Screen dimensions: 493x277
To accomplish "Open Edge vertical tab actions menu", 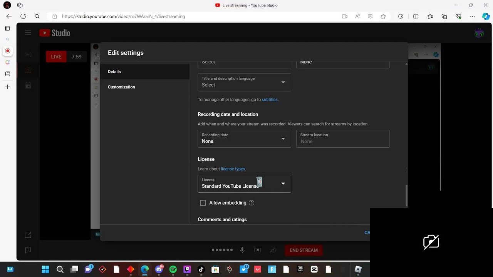I will point(7,28).
